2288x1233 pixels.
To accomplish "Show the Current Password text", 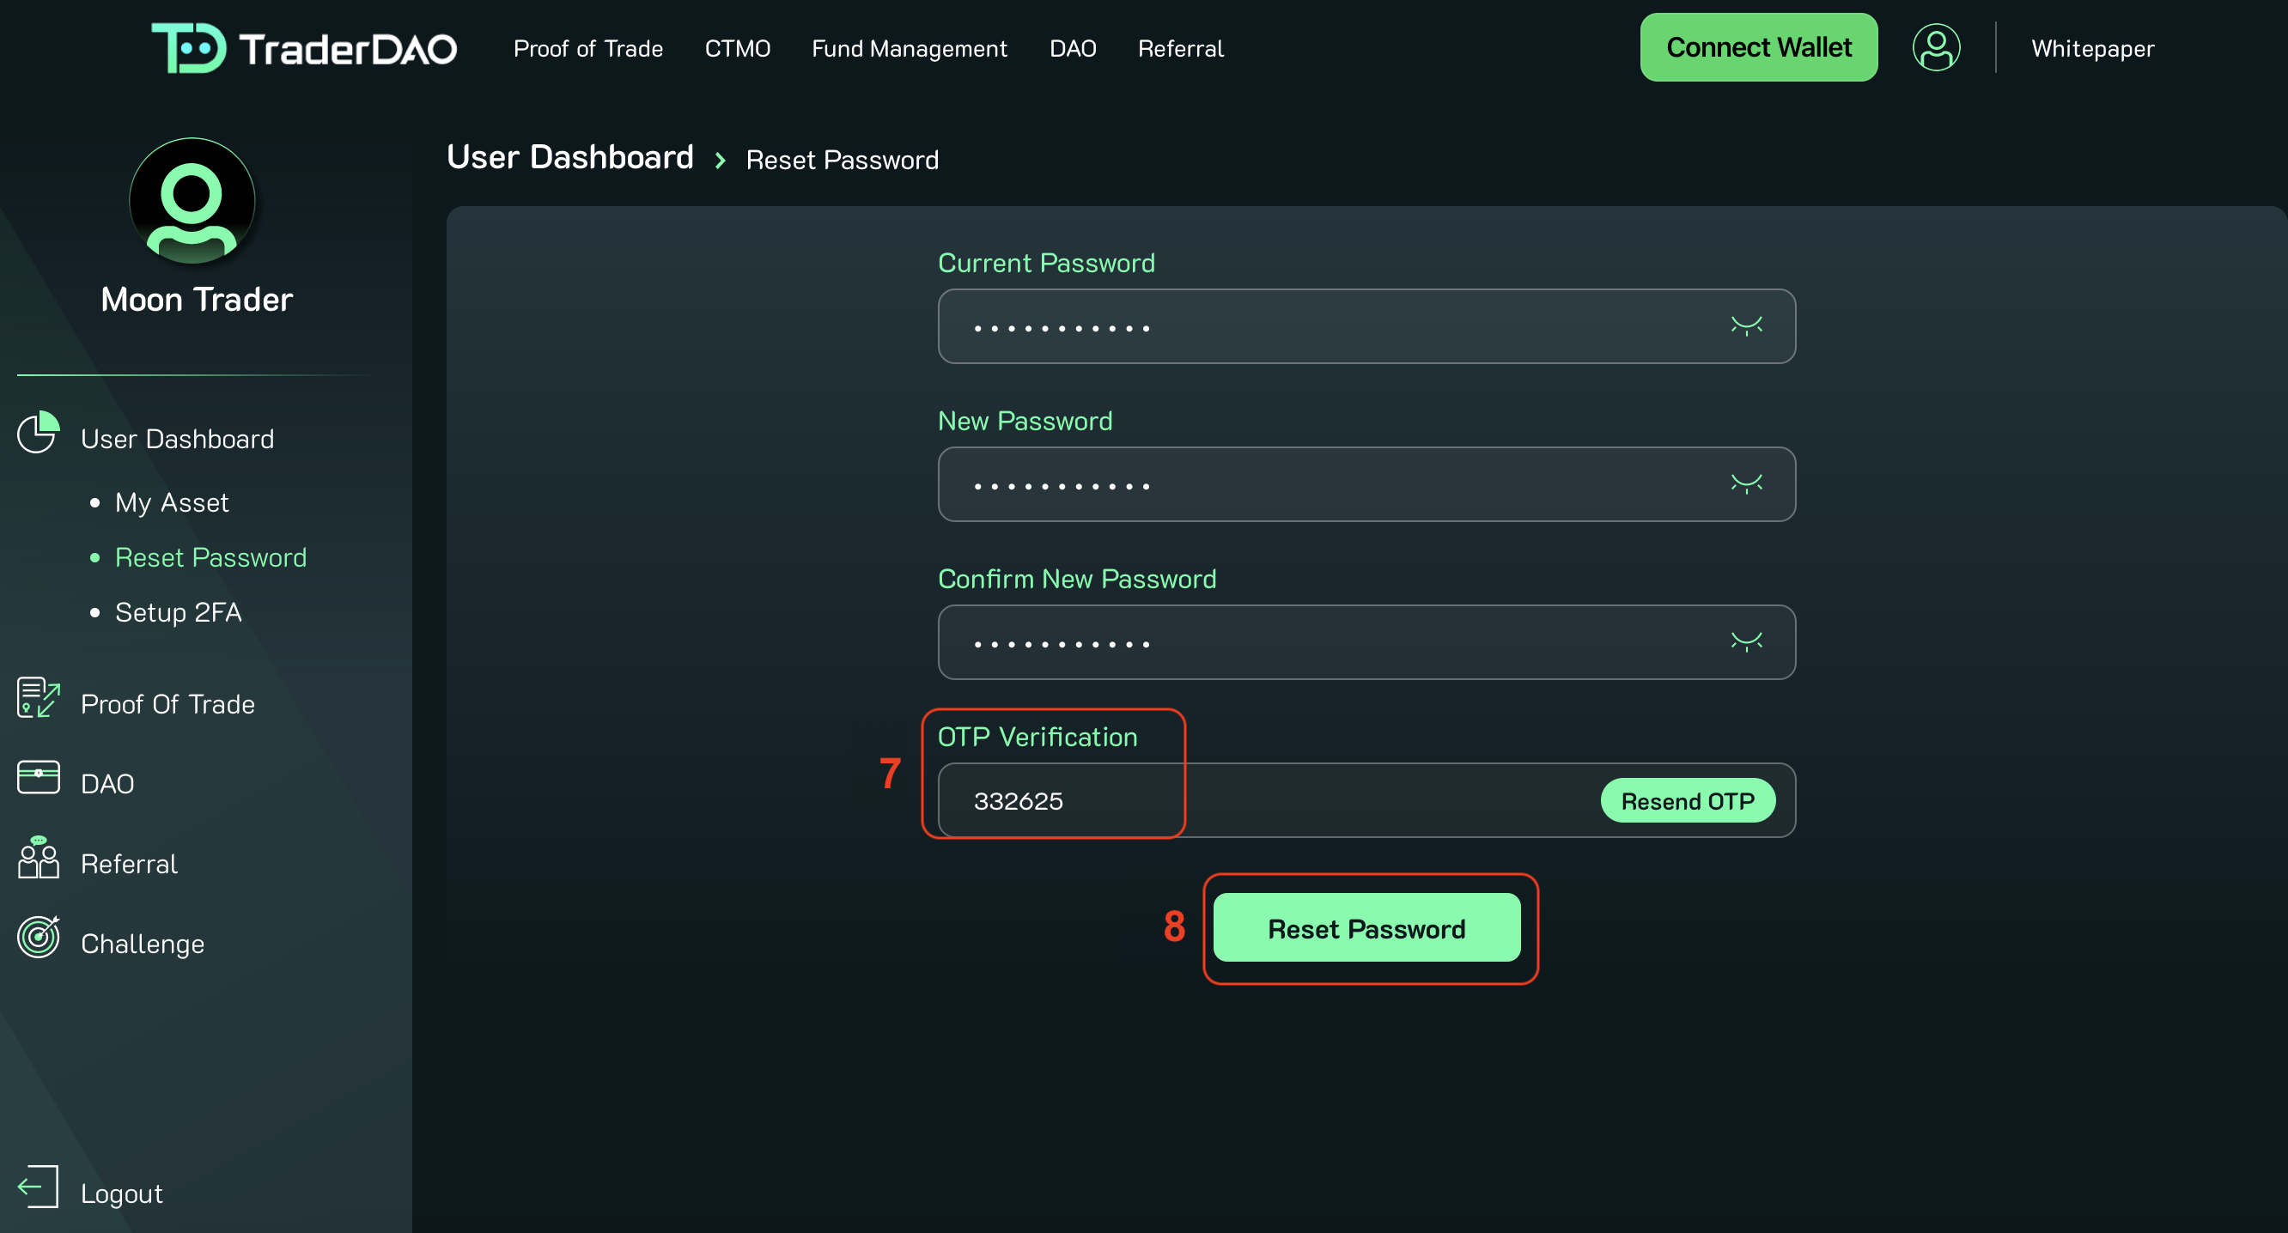I will (x=1746, y=325).
